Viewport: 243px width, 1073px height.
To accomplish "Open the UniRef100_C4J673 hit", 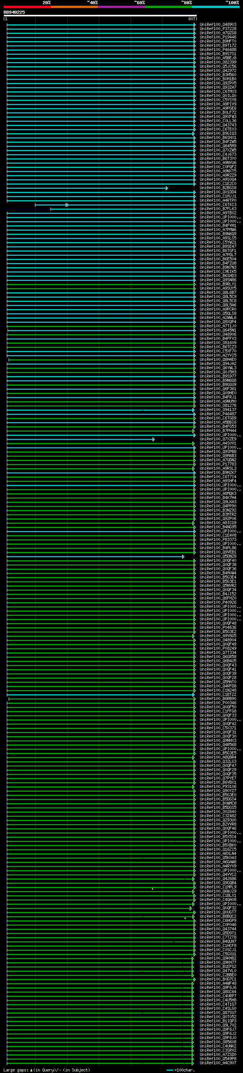I will click(x=218, y=154).
